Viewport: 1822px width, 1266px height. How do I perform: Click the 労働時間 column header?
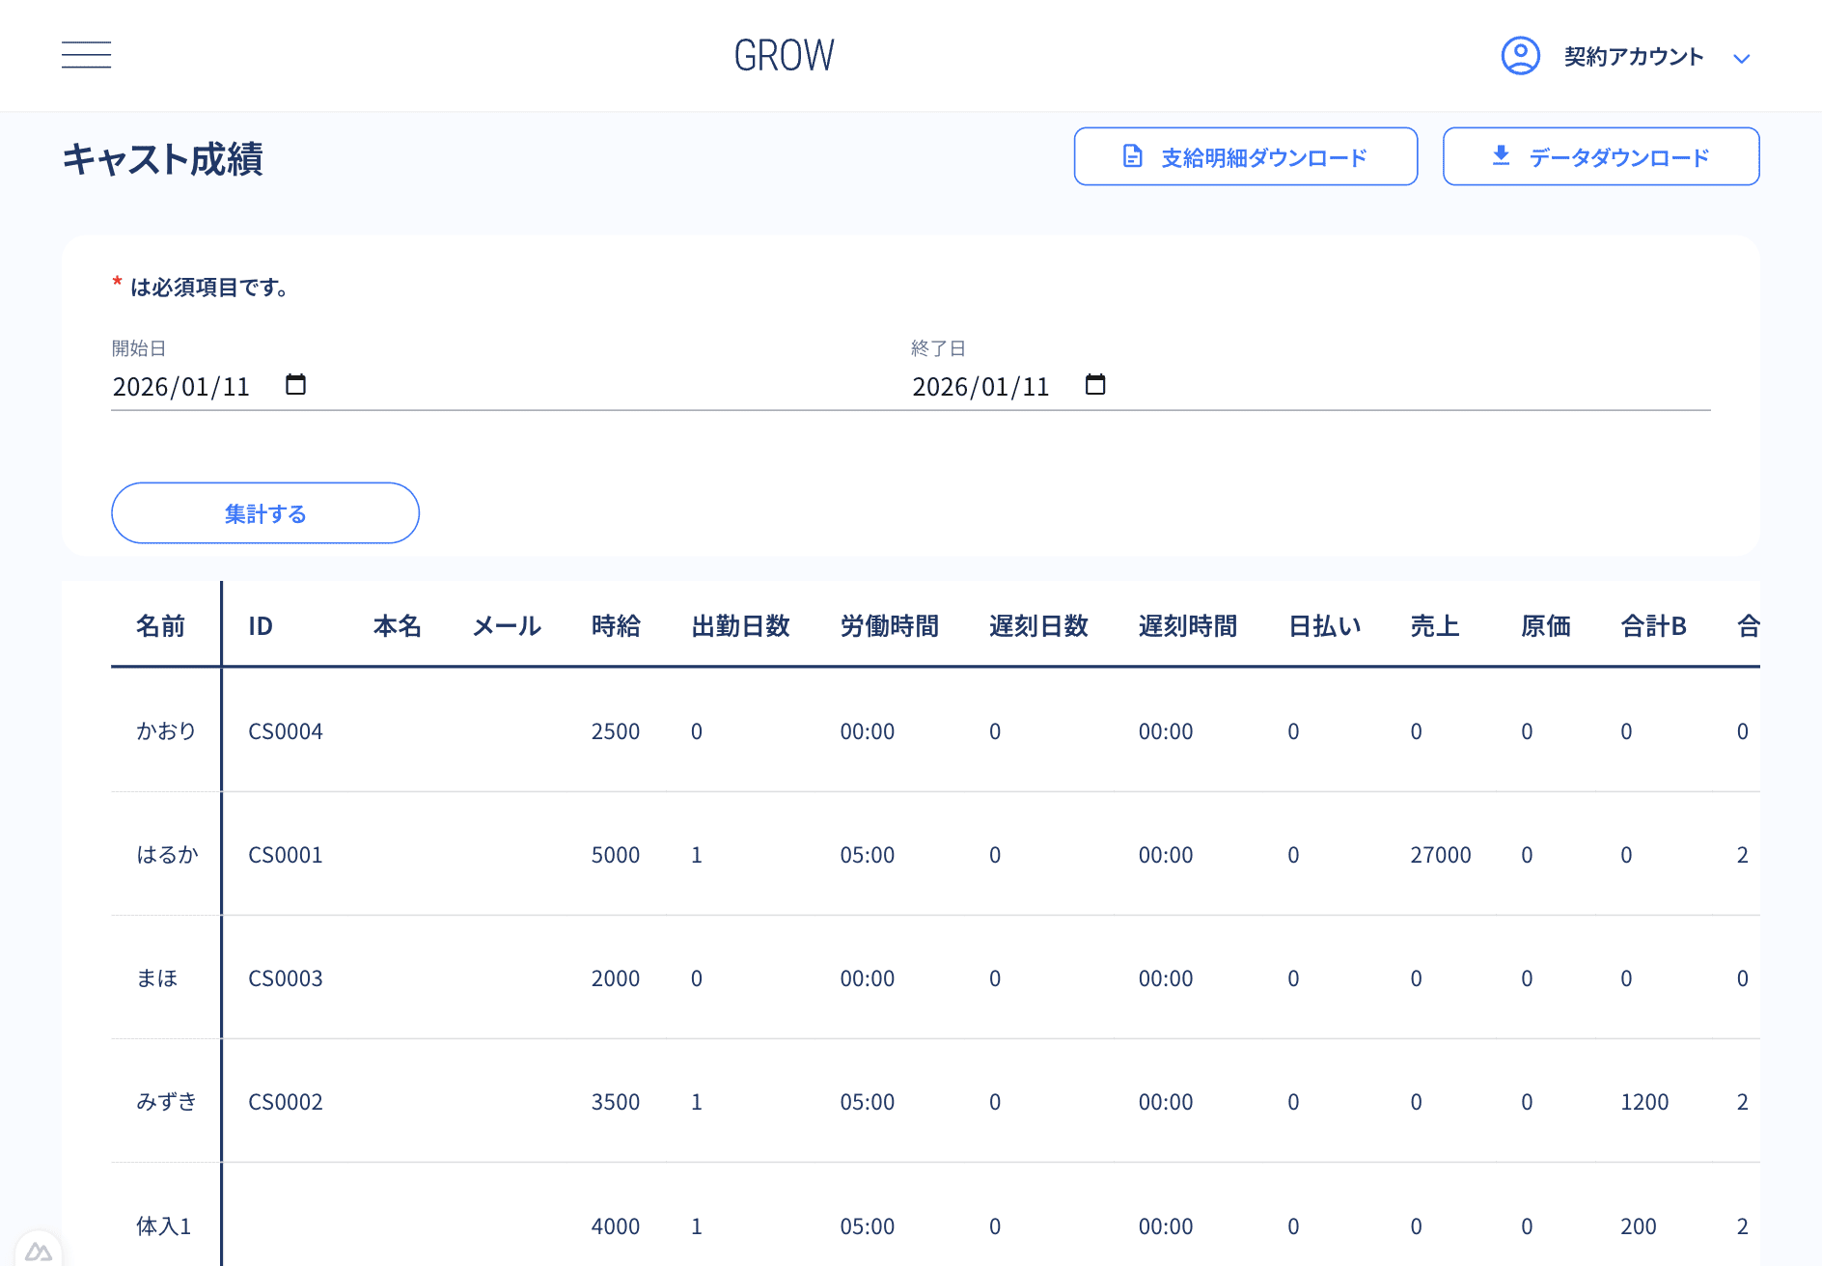tap(889, 626)
